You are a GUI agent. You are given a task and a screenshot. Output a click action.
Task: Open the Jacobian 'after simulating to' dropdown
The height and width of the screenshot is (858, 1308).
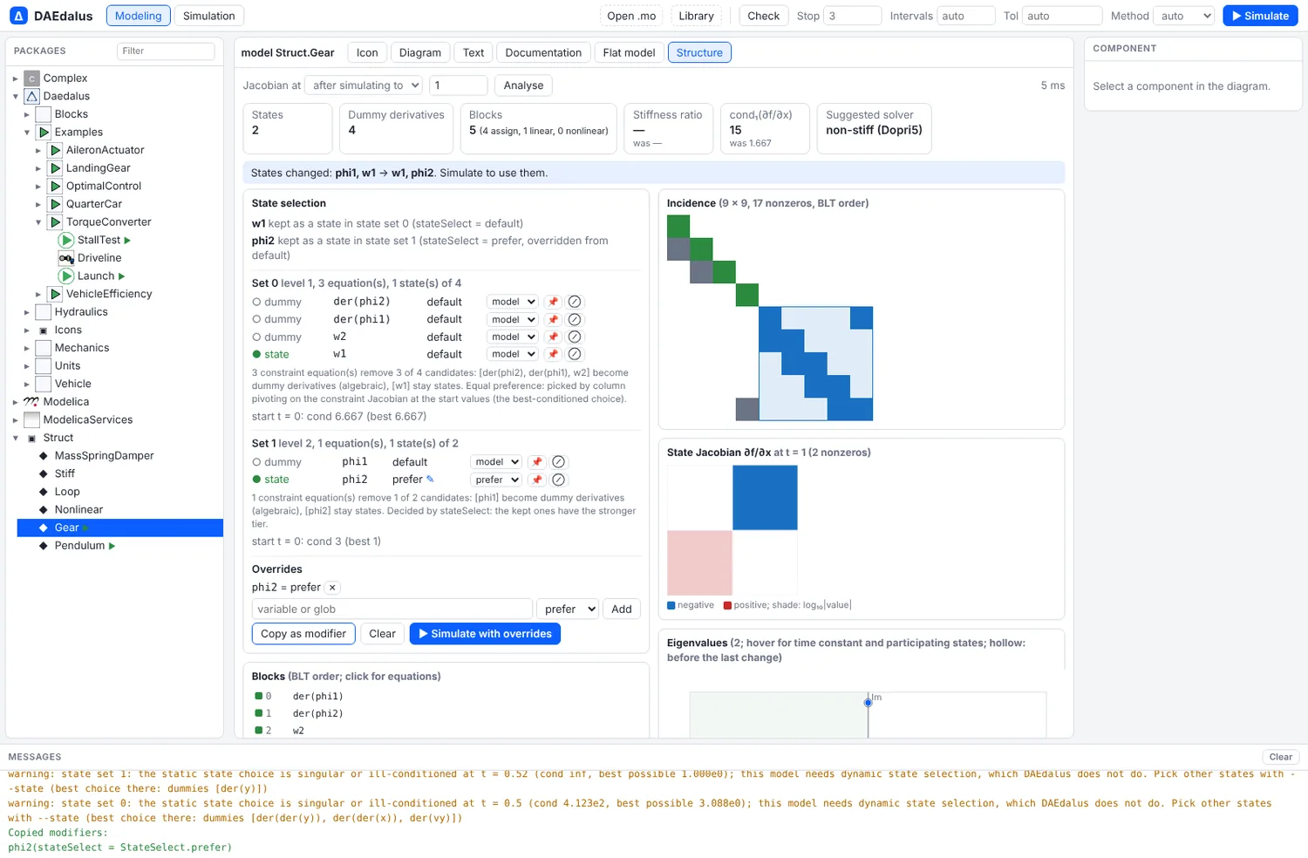(x=364, y=85)
